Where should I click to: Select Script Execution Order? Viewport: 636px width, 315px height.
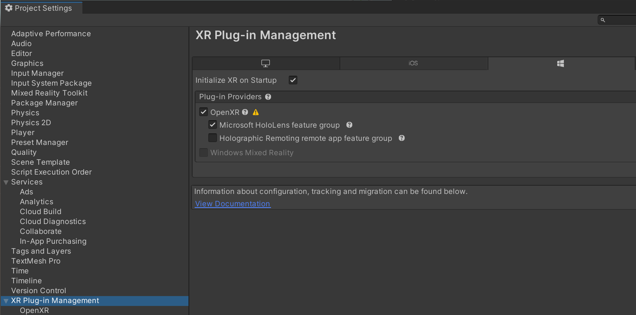[52, 172]
